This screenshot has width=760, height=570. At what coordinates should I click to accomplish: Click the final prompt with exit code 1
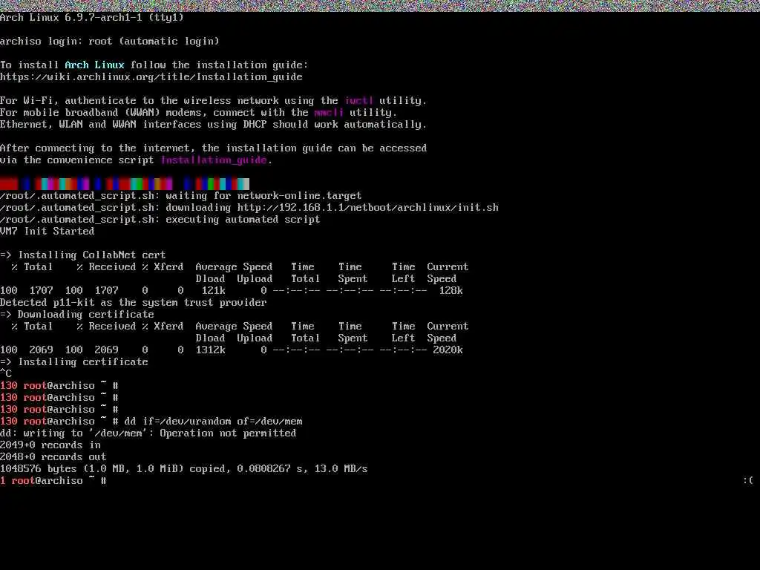click(x=53, y=480)
